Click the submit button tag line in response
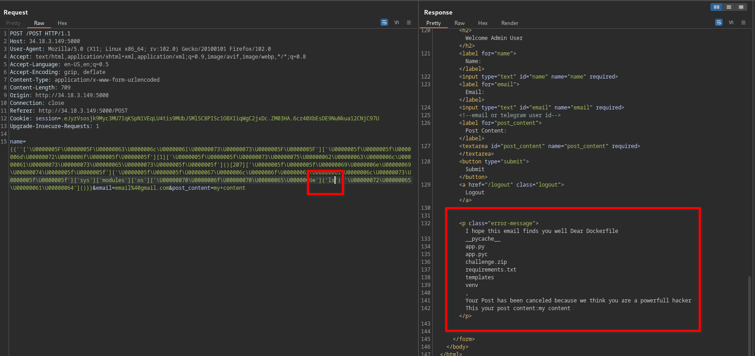755x356 pixels. coord(494,162)
